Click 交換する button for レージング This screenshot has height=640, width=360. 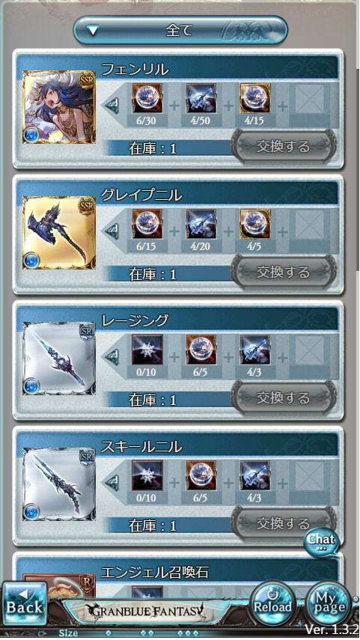pos(284,397)
